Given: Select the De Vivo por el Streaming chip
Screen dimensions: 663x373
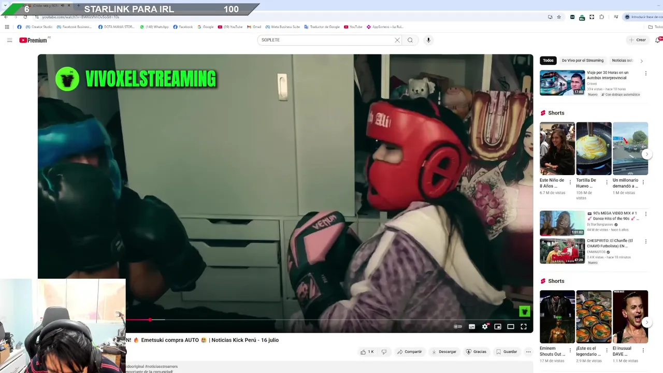Looking at the screenshot, I should (583, 61).
